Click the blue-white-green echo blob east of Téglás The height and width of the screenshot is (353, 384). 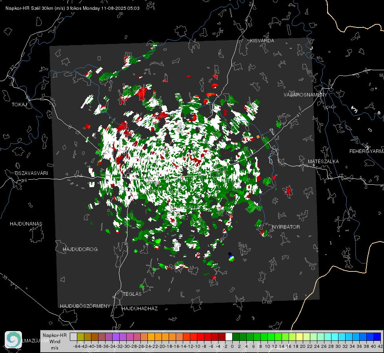tap(231, 257)
